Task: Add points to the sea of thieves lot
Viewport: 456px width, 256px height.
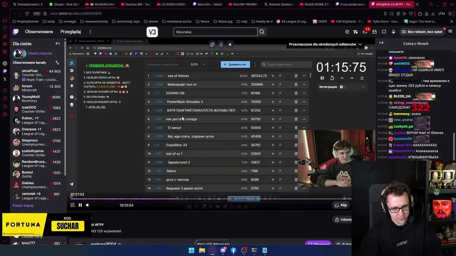Action: click(273, 76)
